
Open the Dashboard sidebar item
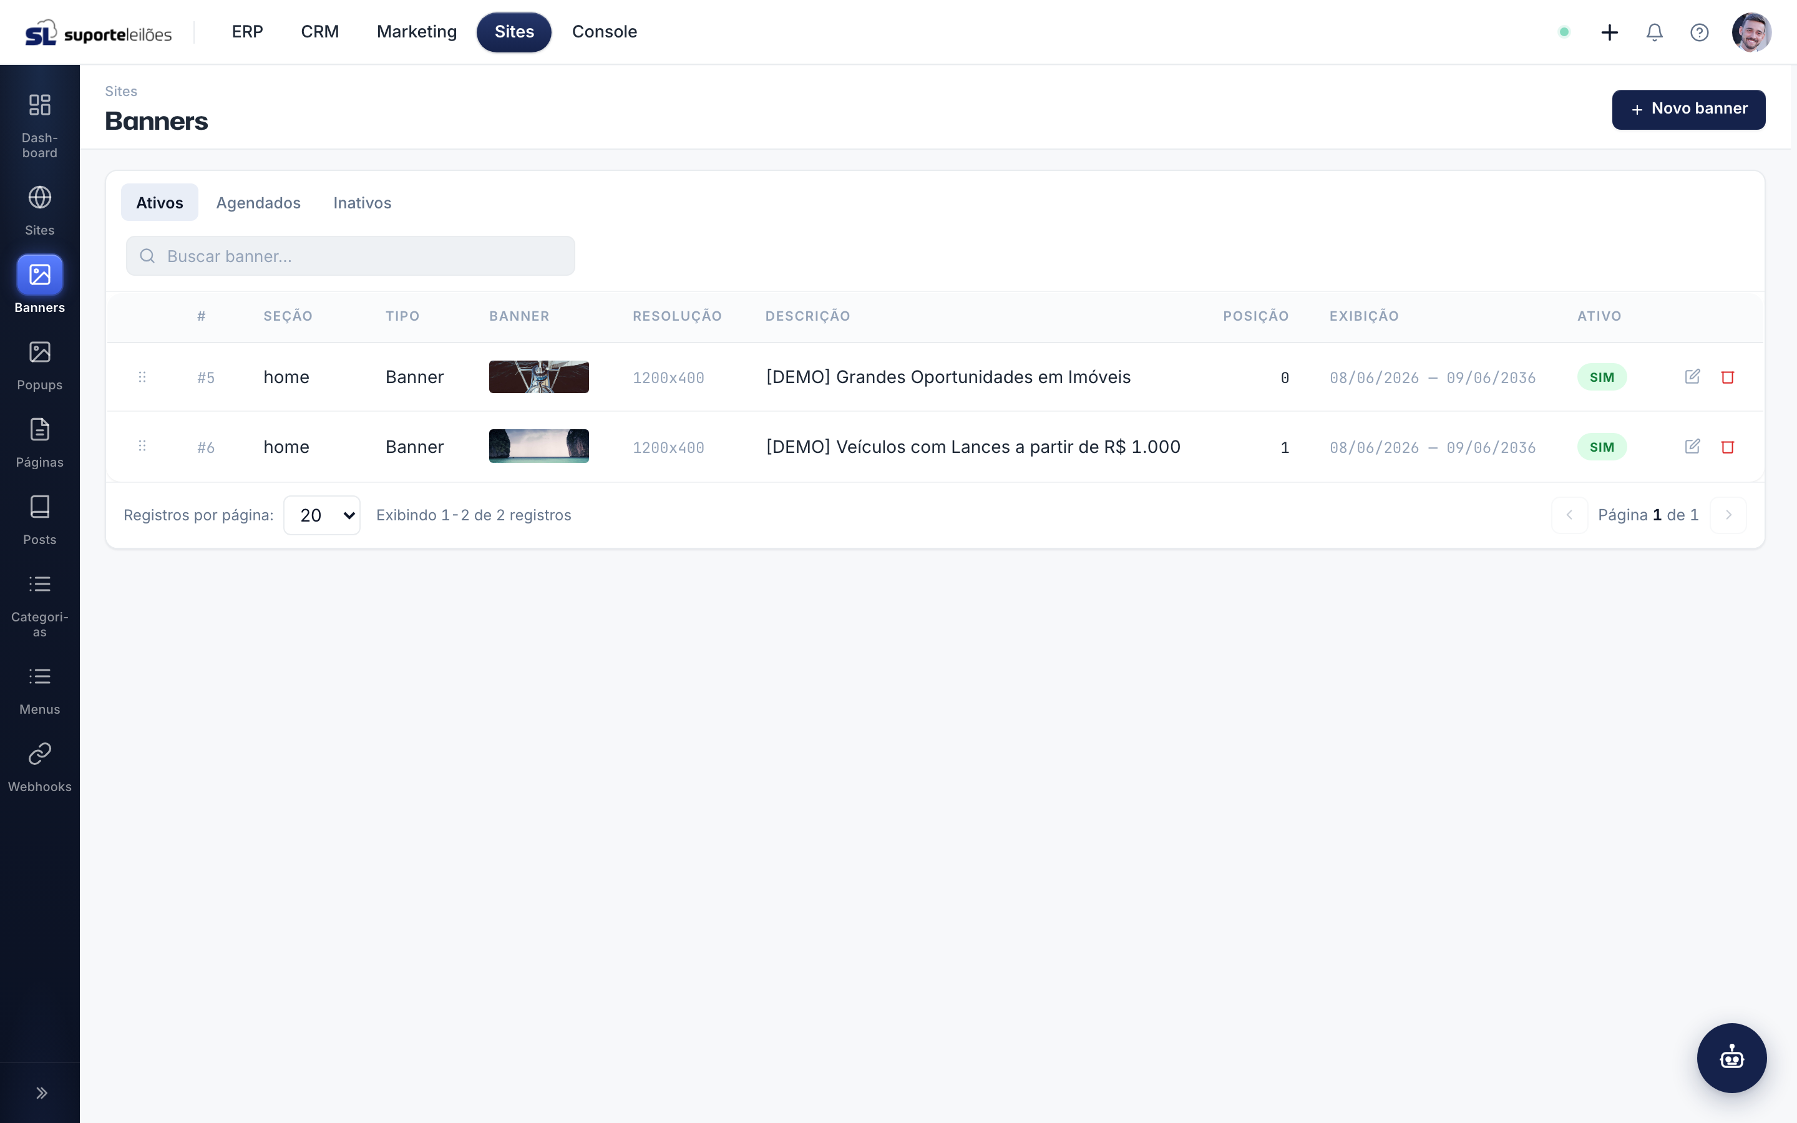click(x=39, y=125)
